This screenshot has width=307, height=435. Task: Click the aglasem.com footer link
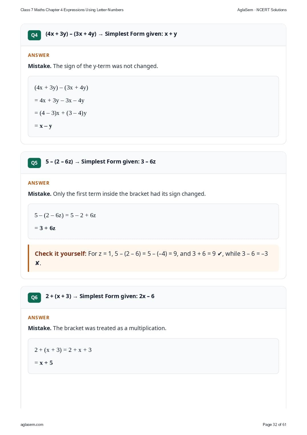tap(32, 425)
